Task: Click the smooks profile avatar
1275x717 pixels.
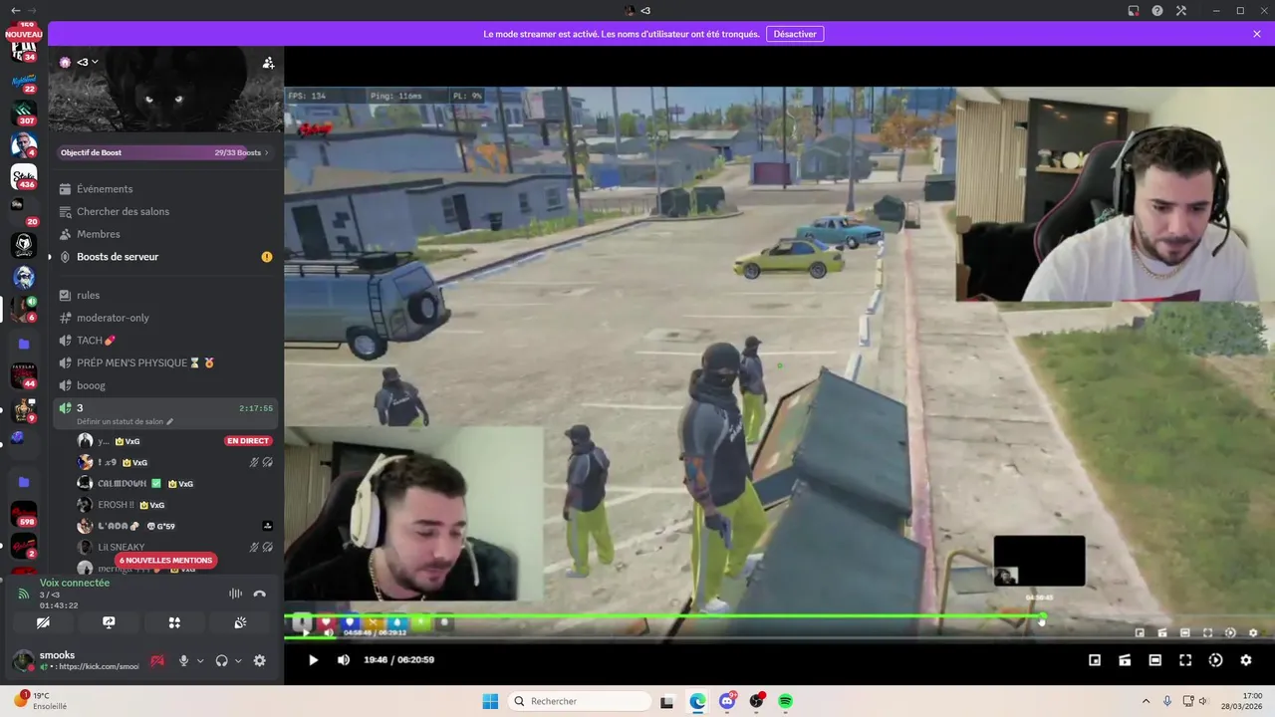Action: coord(24,660)
